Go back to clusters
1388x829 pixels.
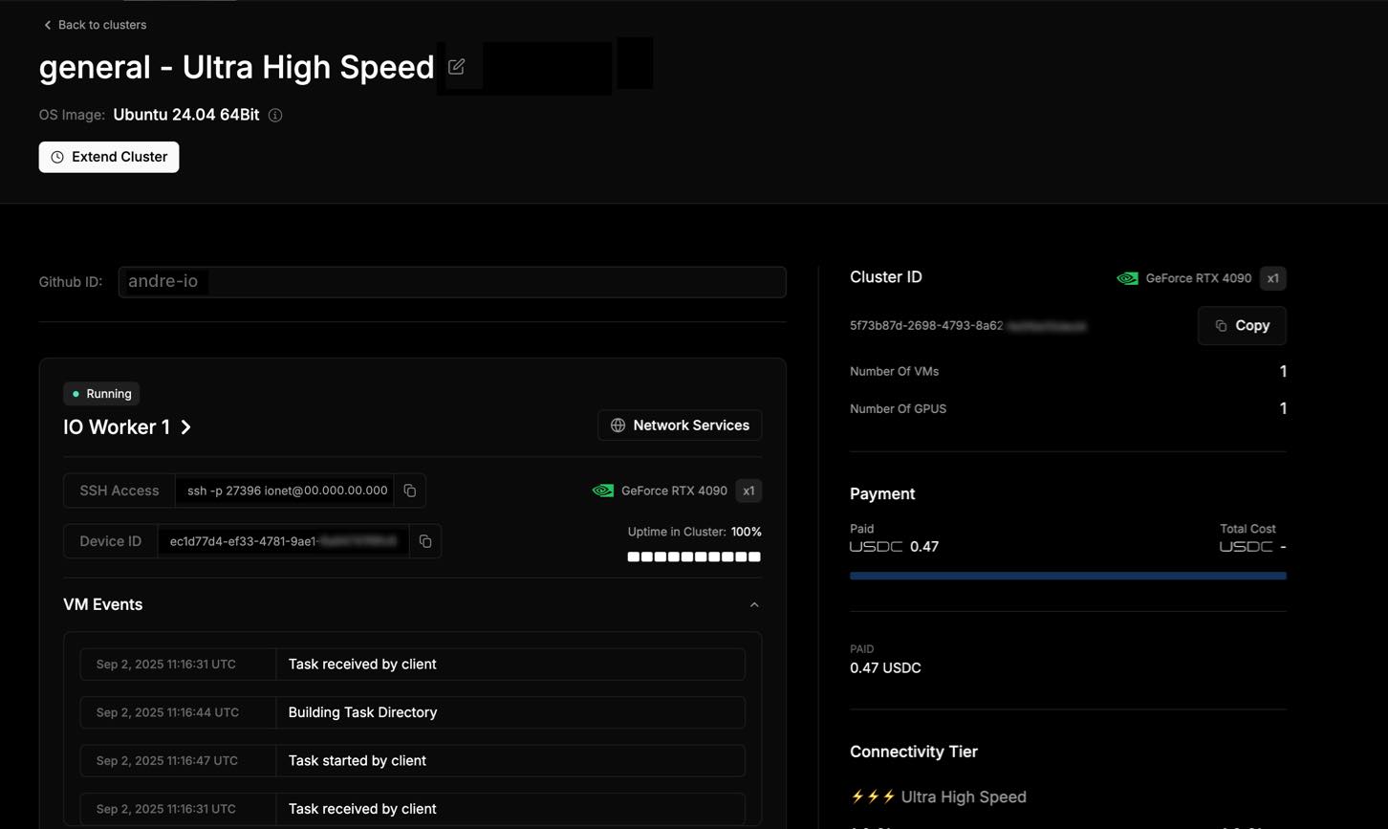click(95, 25)
